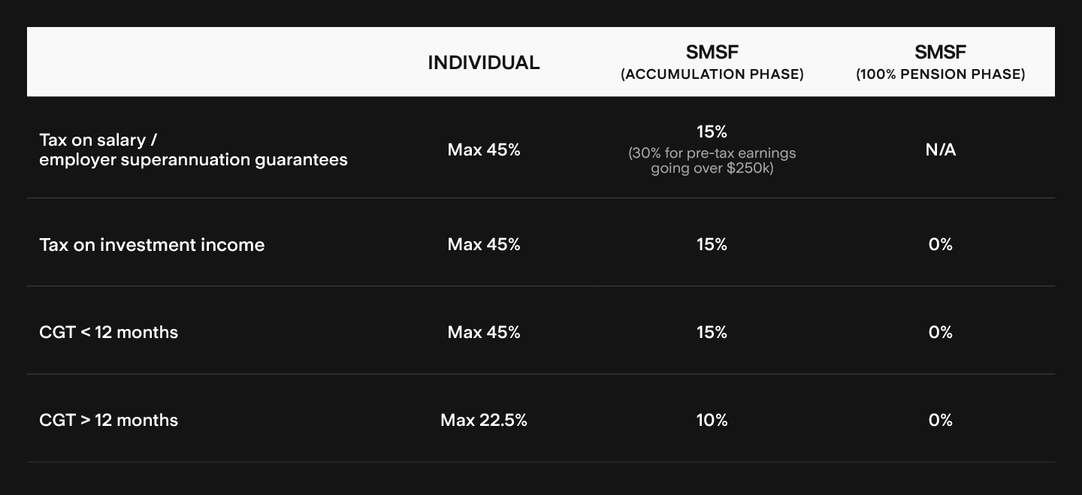
Task: Click the 0% value for CGT < 12 months
Action: click(940, 332)
